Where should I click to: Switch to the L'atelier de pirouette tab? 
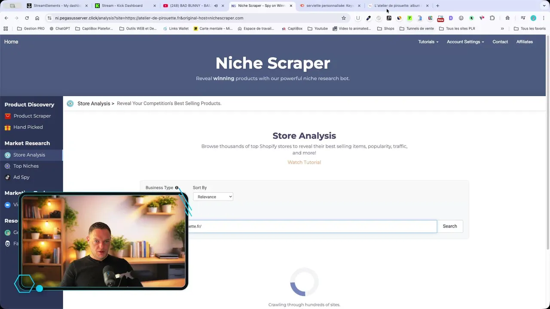pos(398,6)
